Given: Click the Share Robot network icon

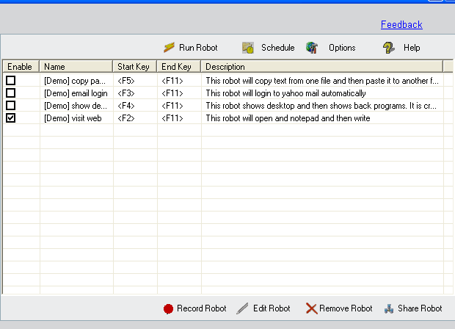Looking at the screenshot, I should point(389,308).
